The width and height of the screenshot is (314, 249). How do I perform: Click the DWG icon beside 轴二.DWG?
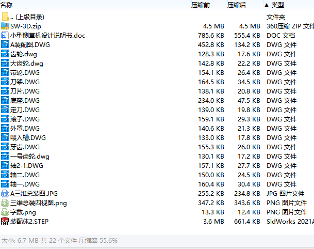tap(5, 175)
